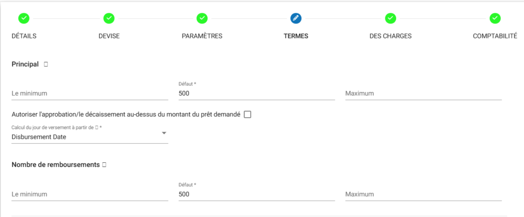This screenshot has height=217, width=524.
Task: Click the info icon next to Principal
Action: click(46, 64)
